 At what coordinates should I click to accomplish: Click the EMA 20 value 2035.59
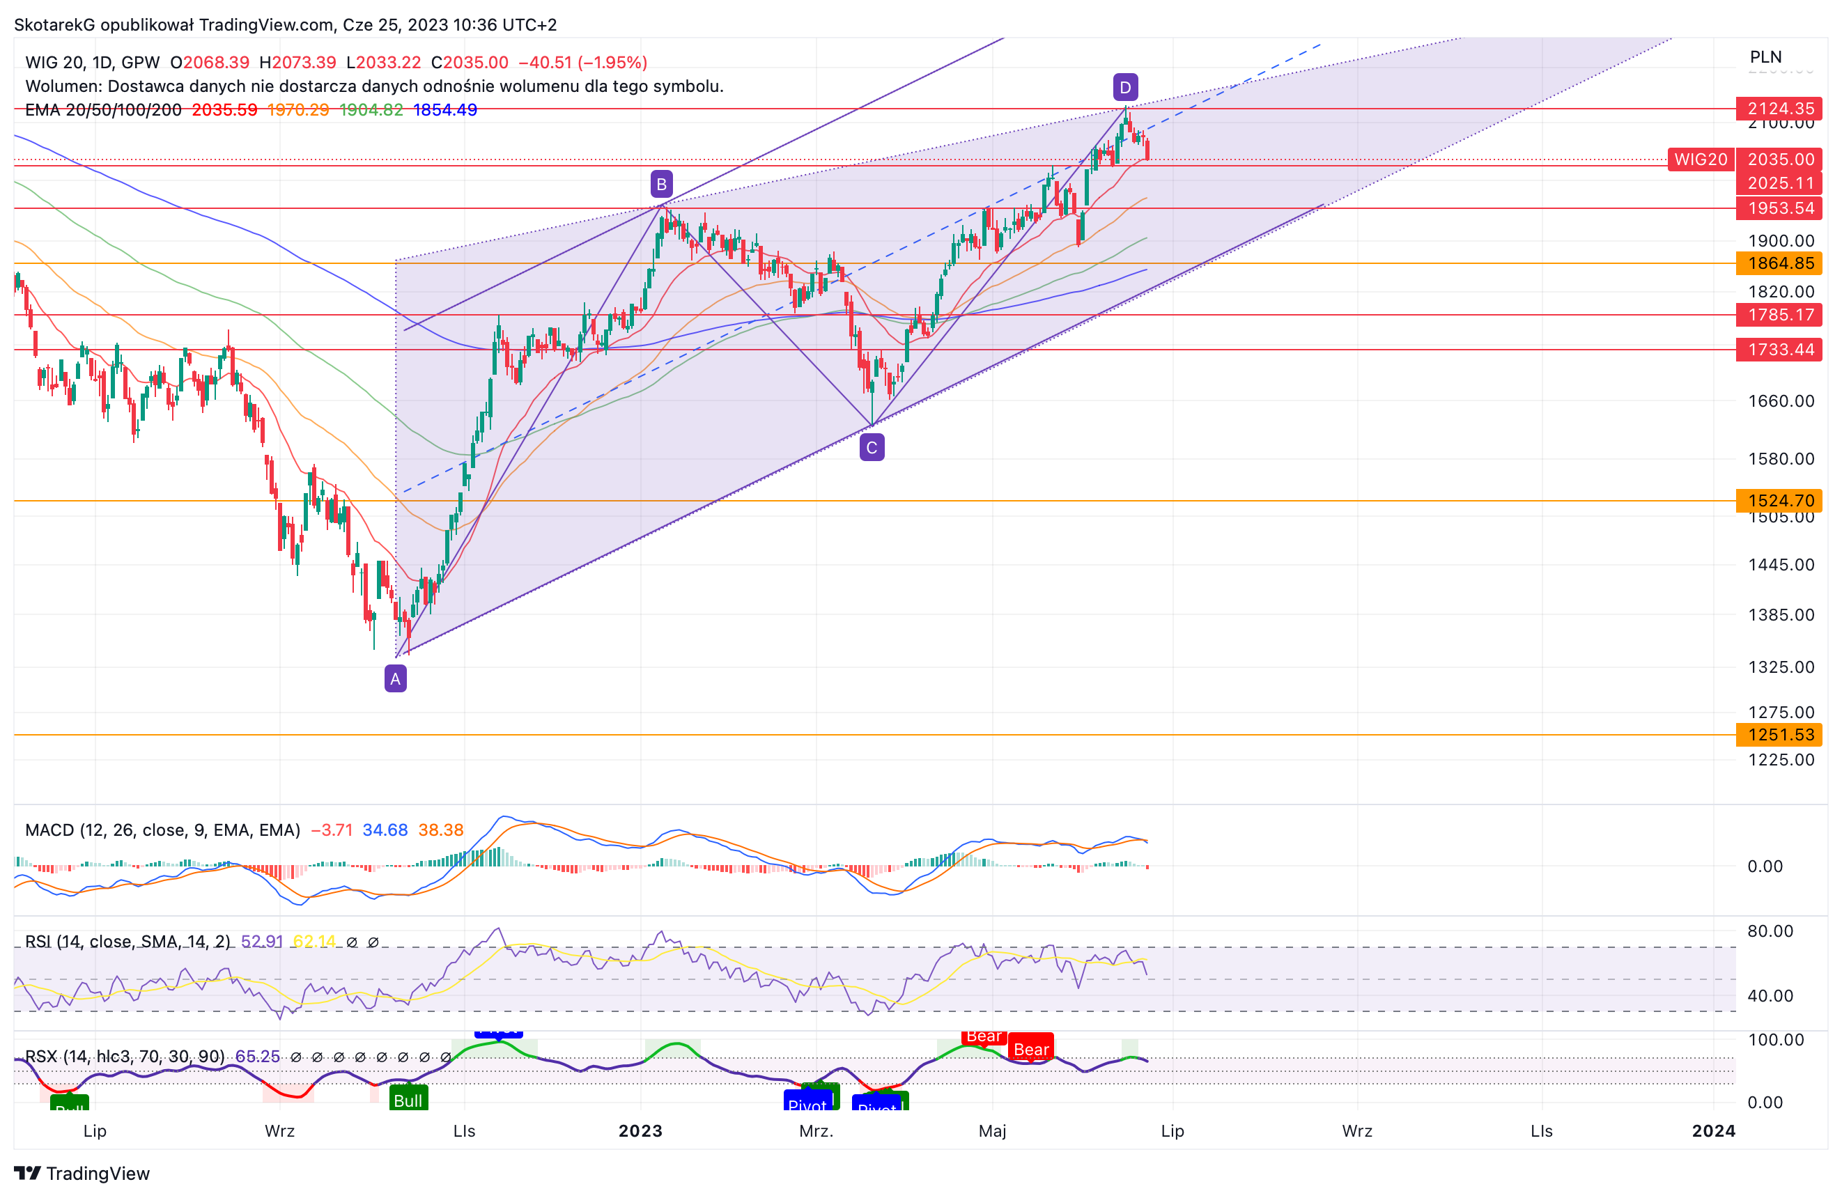224,110
